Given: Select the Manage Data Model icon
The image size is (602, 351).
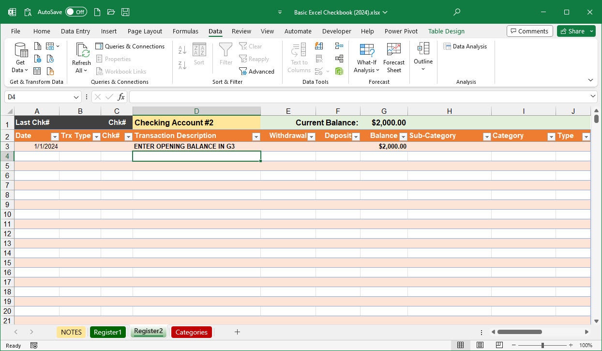Looking at the screenshot, I should point(339,71).
